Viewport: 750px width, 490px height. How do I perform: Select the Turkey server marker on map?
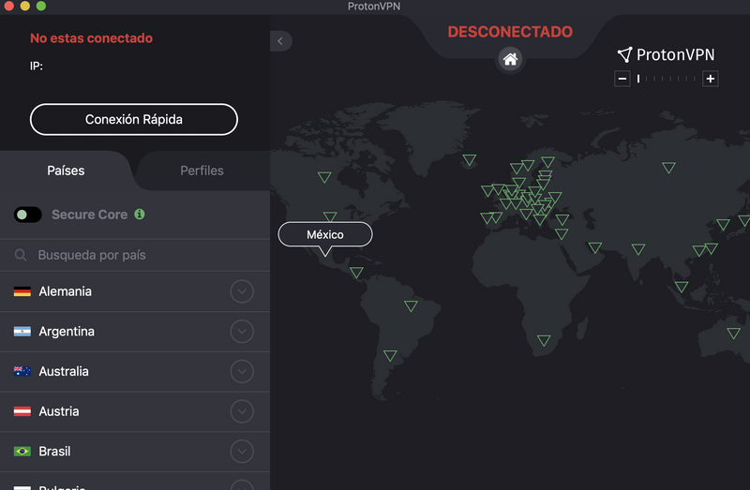click(562, 219)
